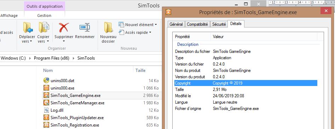Viewport: 335px width, 129px height.
Task: Select the highlighted Copyright property row
Action: pos(246,83)
